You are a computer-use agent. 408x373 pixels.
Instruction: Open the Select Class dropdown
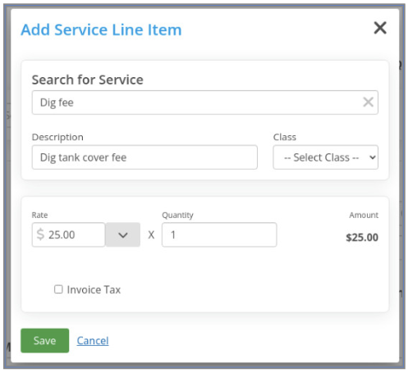(326, 157)
